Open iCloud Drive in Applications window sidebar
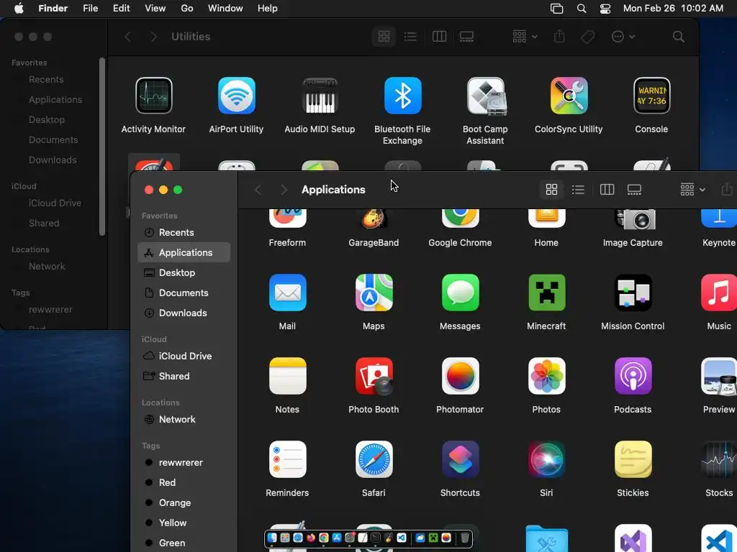The image size is (737, 552). tap(184, 356)
